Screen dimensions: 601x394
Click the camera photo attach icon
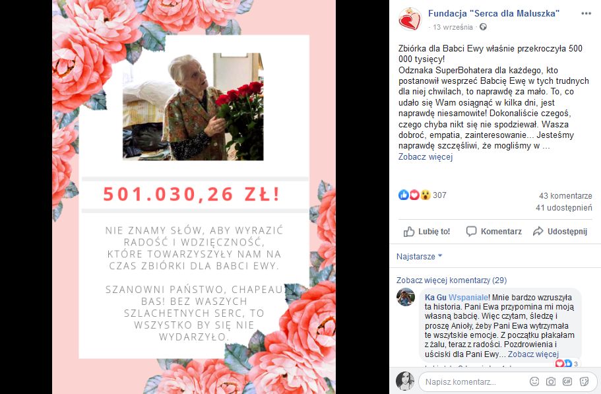550,381
